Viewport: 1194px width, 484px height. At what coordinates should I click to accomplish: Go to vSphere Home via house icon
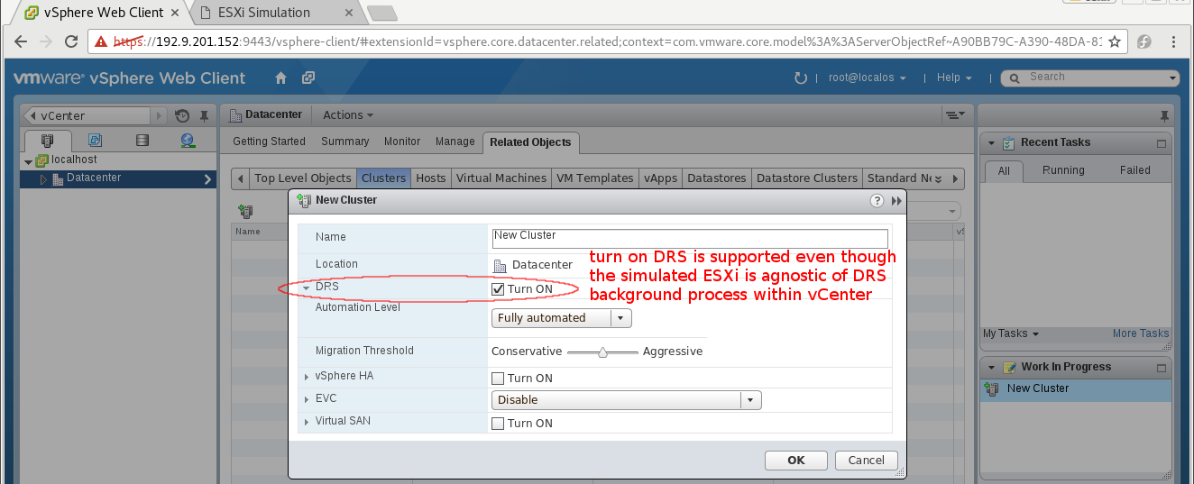[x=281, y=78]
